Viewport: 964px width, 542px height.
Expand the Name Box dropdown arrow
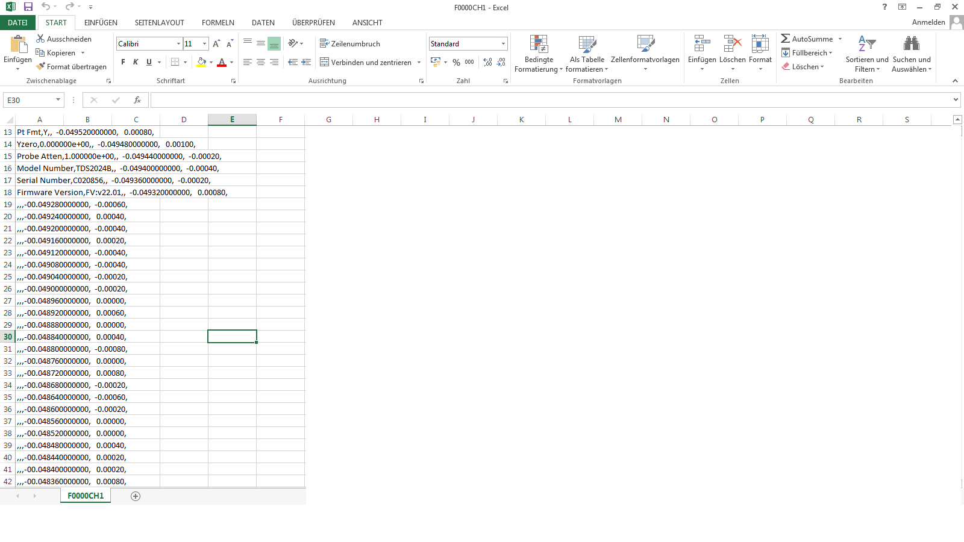pos(58,100)
